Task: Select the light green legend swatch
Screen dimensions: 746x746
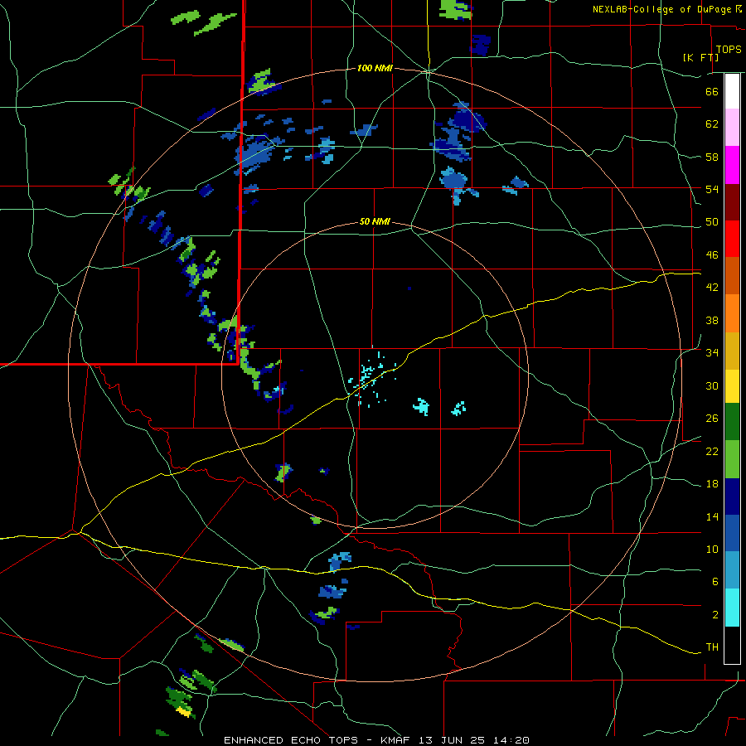Action: coord(732,459)
